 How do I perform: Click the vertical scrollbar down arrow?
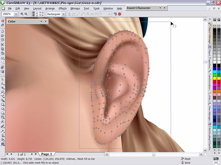click(205, 150)
